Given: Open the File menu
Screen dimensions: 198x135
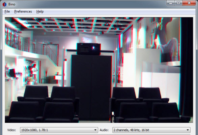Looking at the screenshot, I should point(7,11).
